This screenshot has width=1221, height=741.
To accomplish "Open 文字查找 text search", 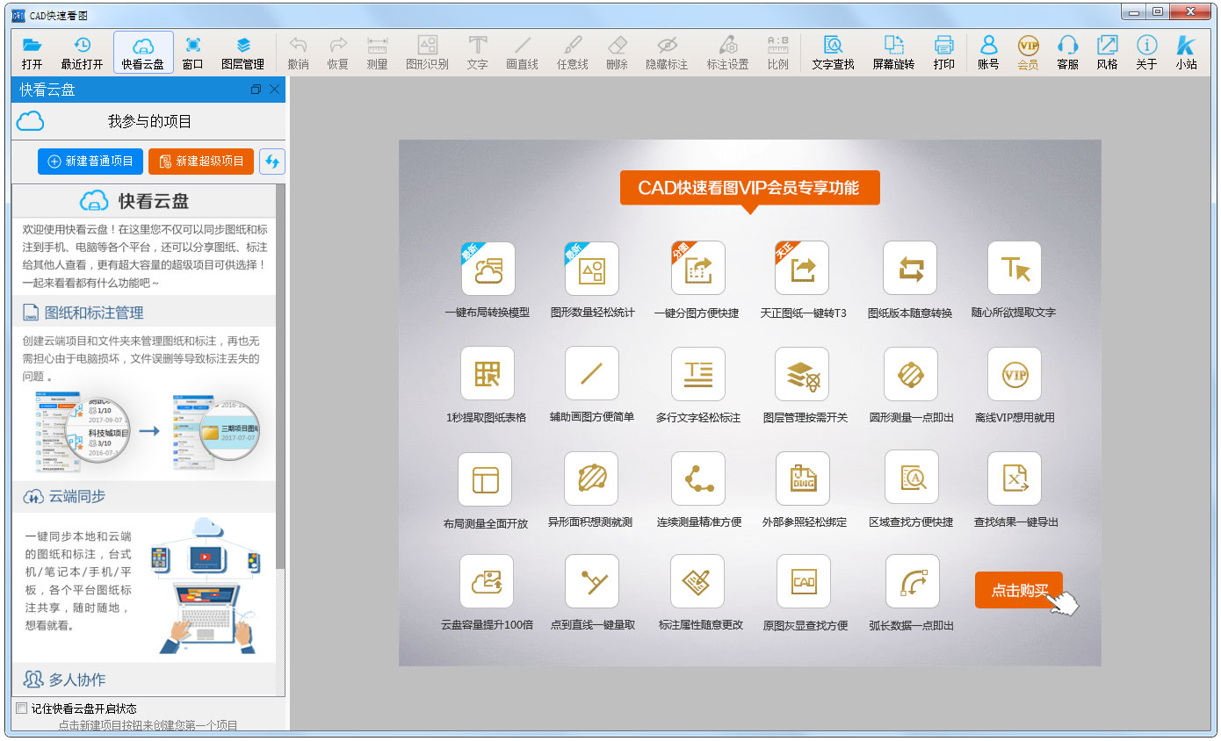I will coord(834,54).
